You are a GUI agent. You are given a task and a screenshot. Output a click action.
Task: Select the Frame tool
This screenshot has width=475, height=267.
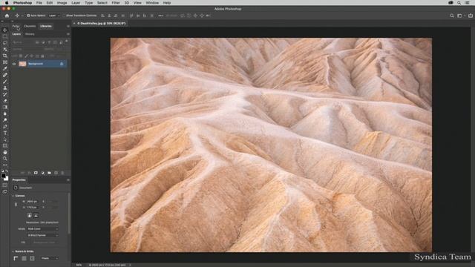tap(5, 62)
